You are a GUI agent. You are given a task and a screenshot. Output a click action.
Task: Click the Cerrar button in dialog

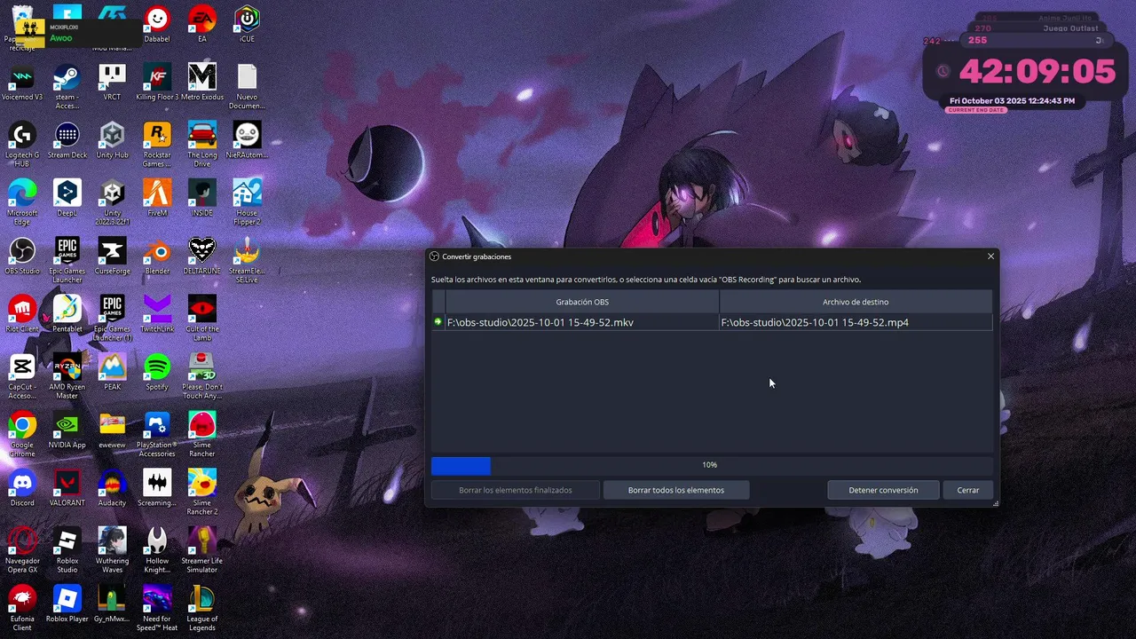click(968, 490)
